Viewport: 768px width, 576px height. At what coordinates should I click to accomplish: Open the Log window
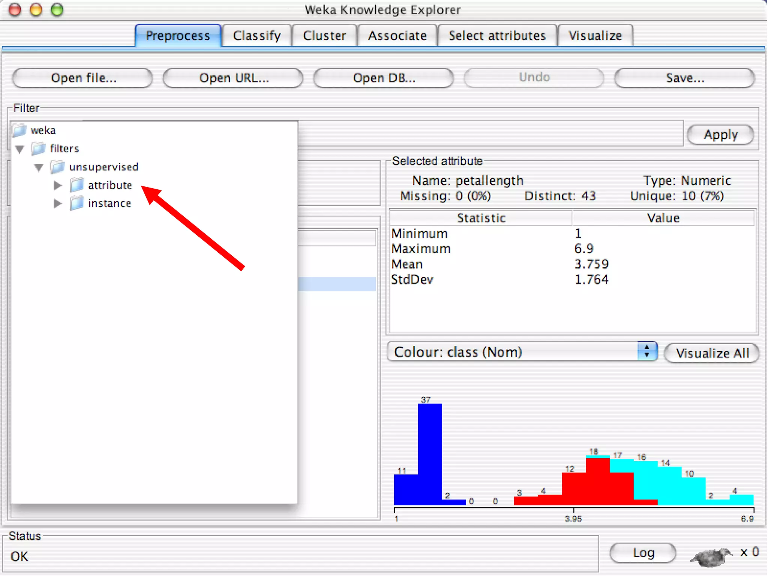[643, 553]
